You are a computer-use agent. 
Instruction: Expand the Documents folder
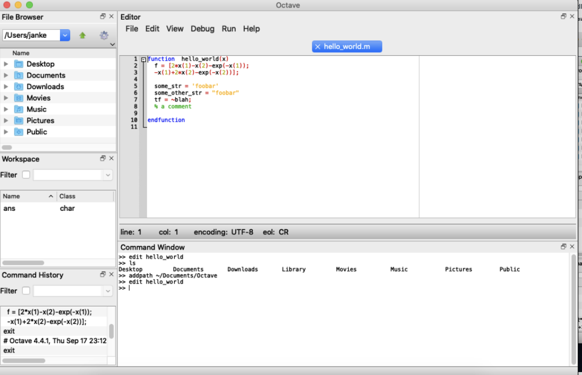(6, 75)
